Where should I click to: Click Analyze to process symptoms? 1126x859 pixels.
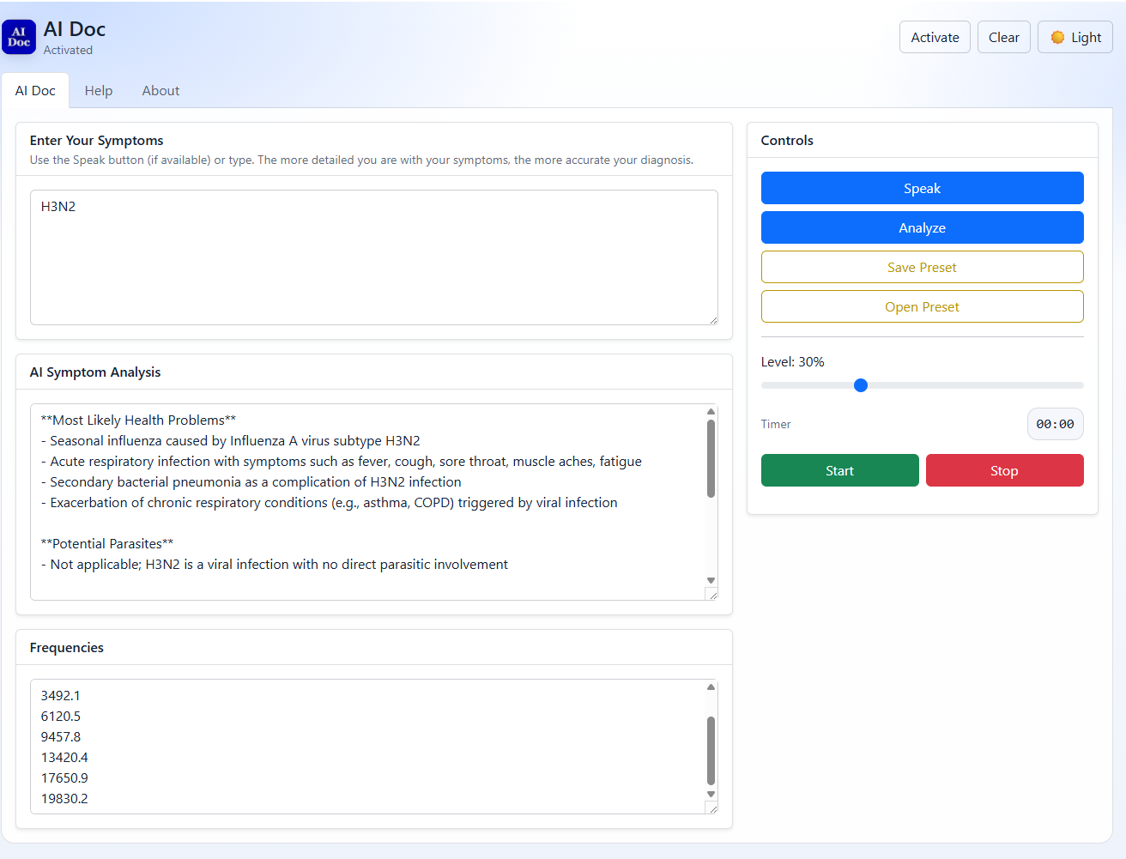pos(922,227)
